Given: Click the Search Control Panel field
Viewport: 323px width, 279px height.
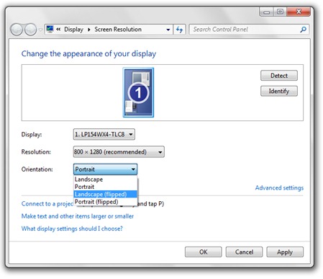Looking at the screenshot, I should point(249,30).
